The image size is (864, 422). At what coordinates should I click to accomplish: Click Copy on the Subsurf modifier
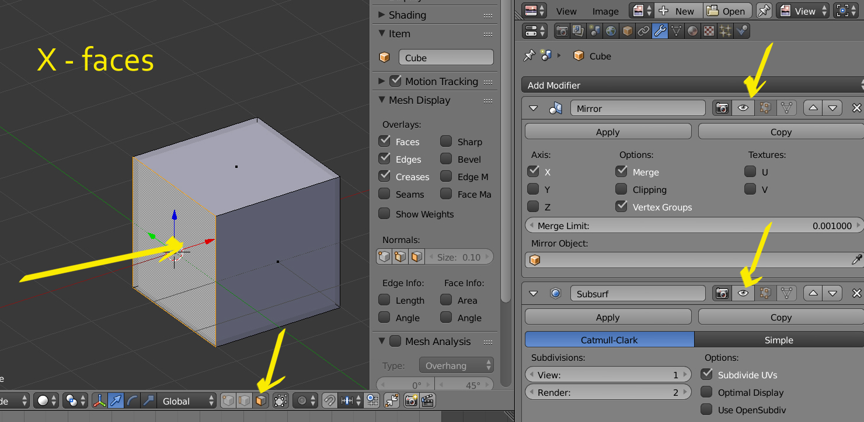[x=780, y=317]
